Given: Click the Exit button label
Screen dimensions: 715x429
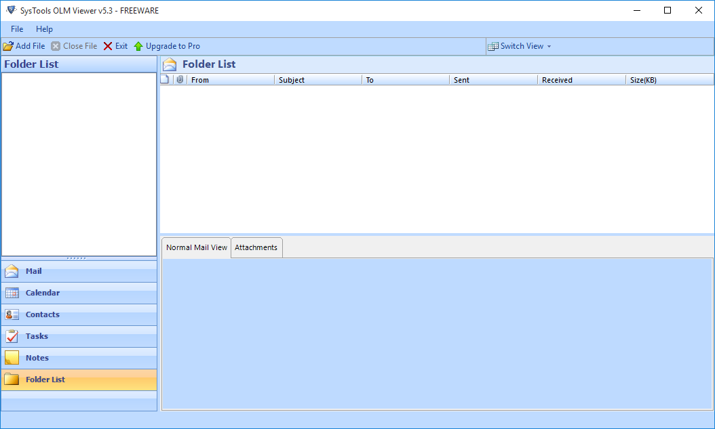Looking at the screenshot, I should 121,46.
